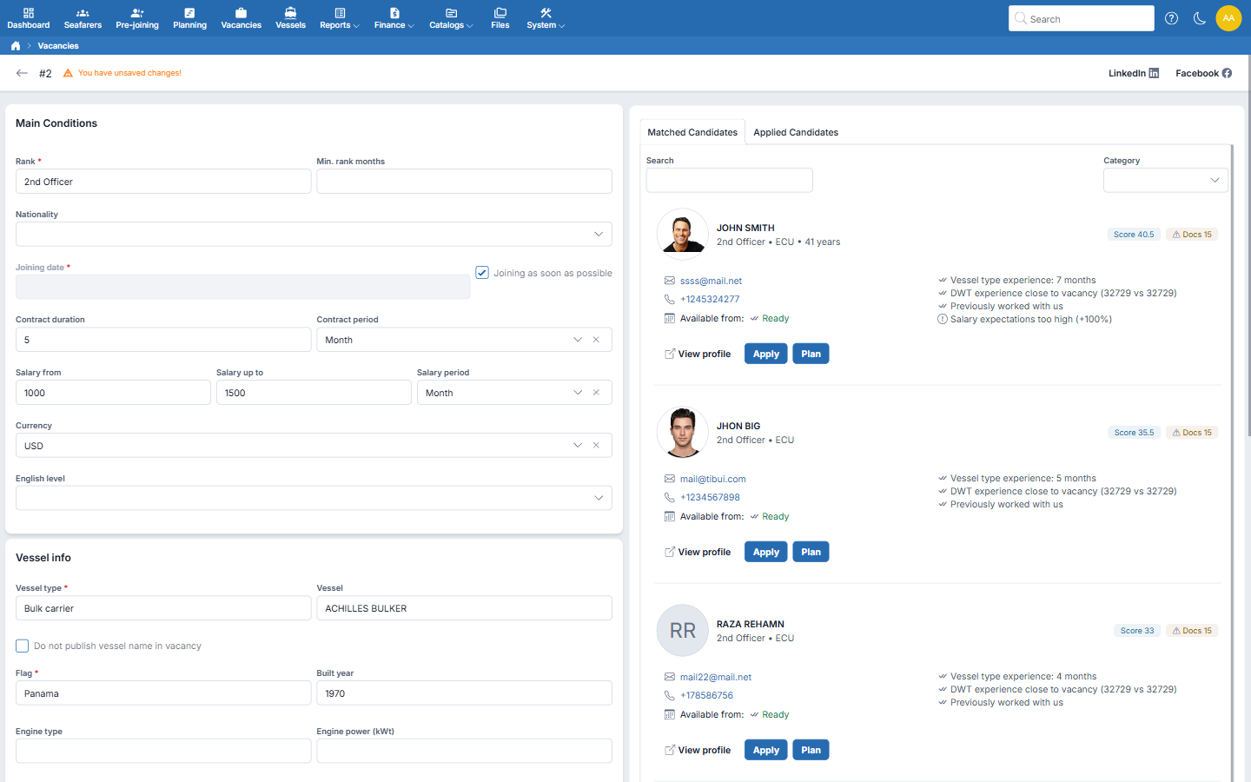Open the AA user avatar menu
The width and height of the screenshot is (1251, 782).
(1228, 18)
